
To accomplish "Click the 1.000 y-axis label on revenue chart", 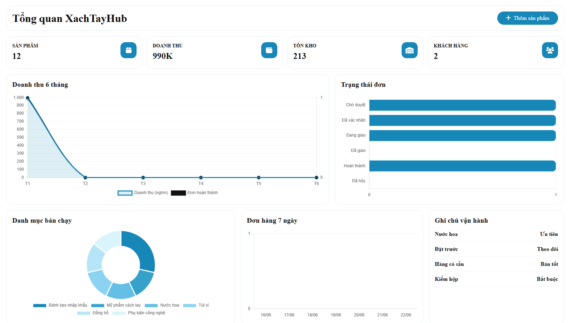I will (19, 98).
